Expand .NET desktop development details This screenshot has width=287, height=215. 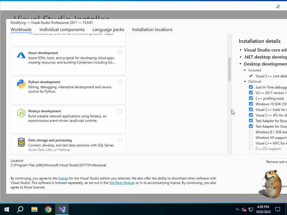pyautogui.click(x=241, y=57)
